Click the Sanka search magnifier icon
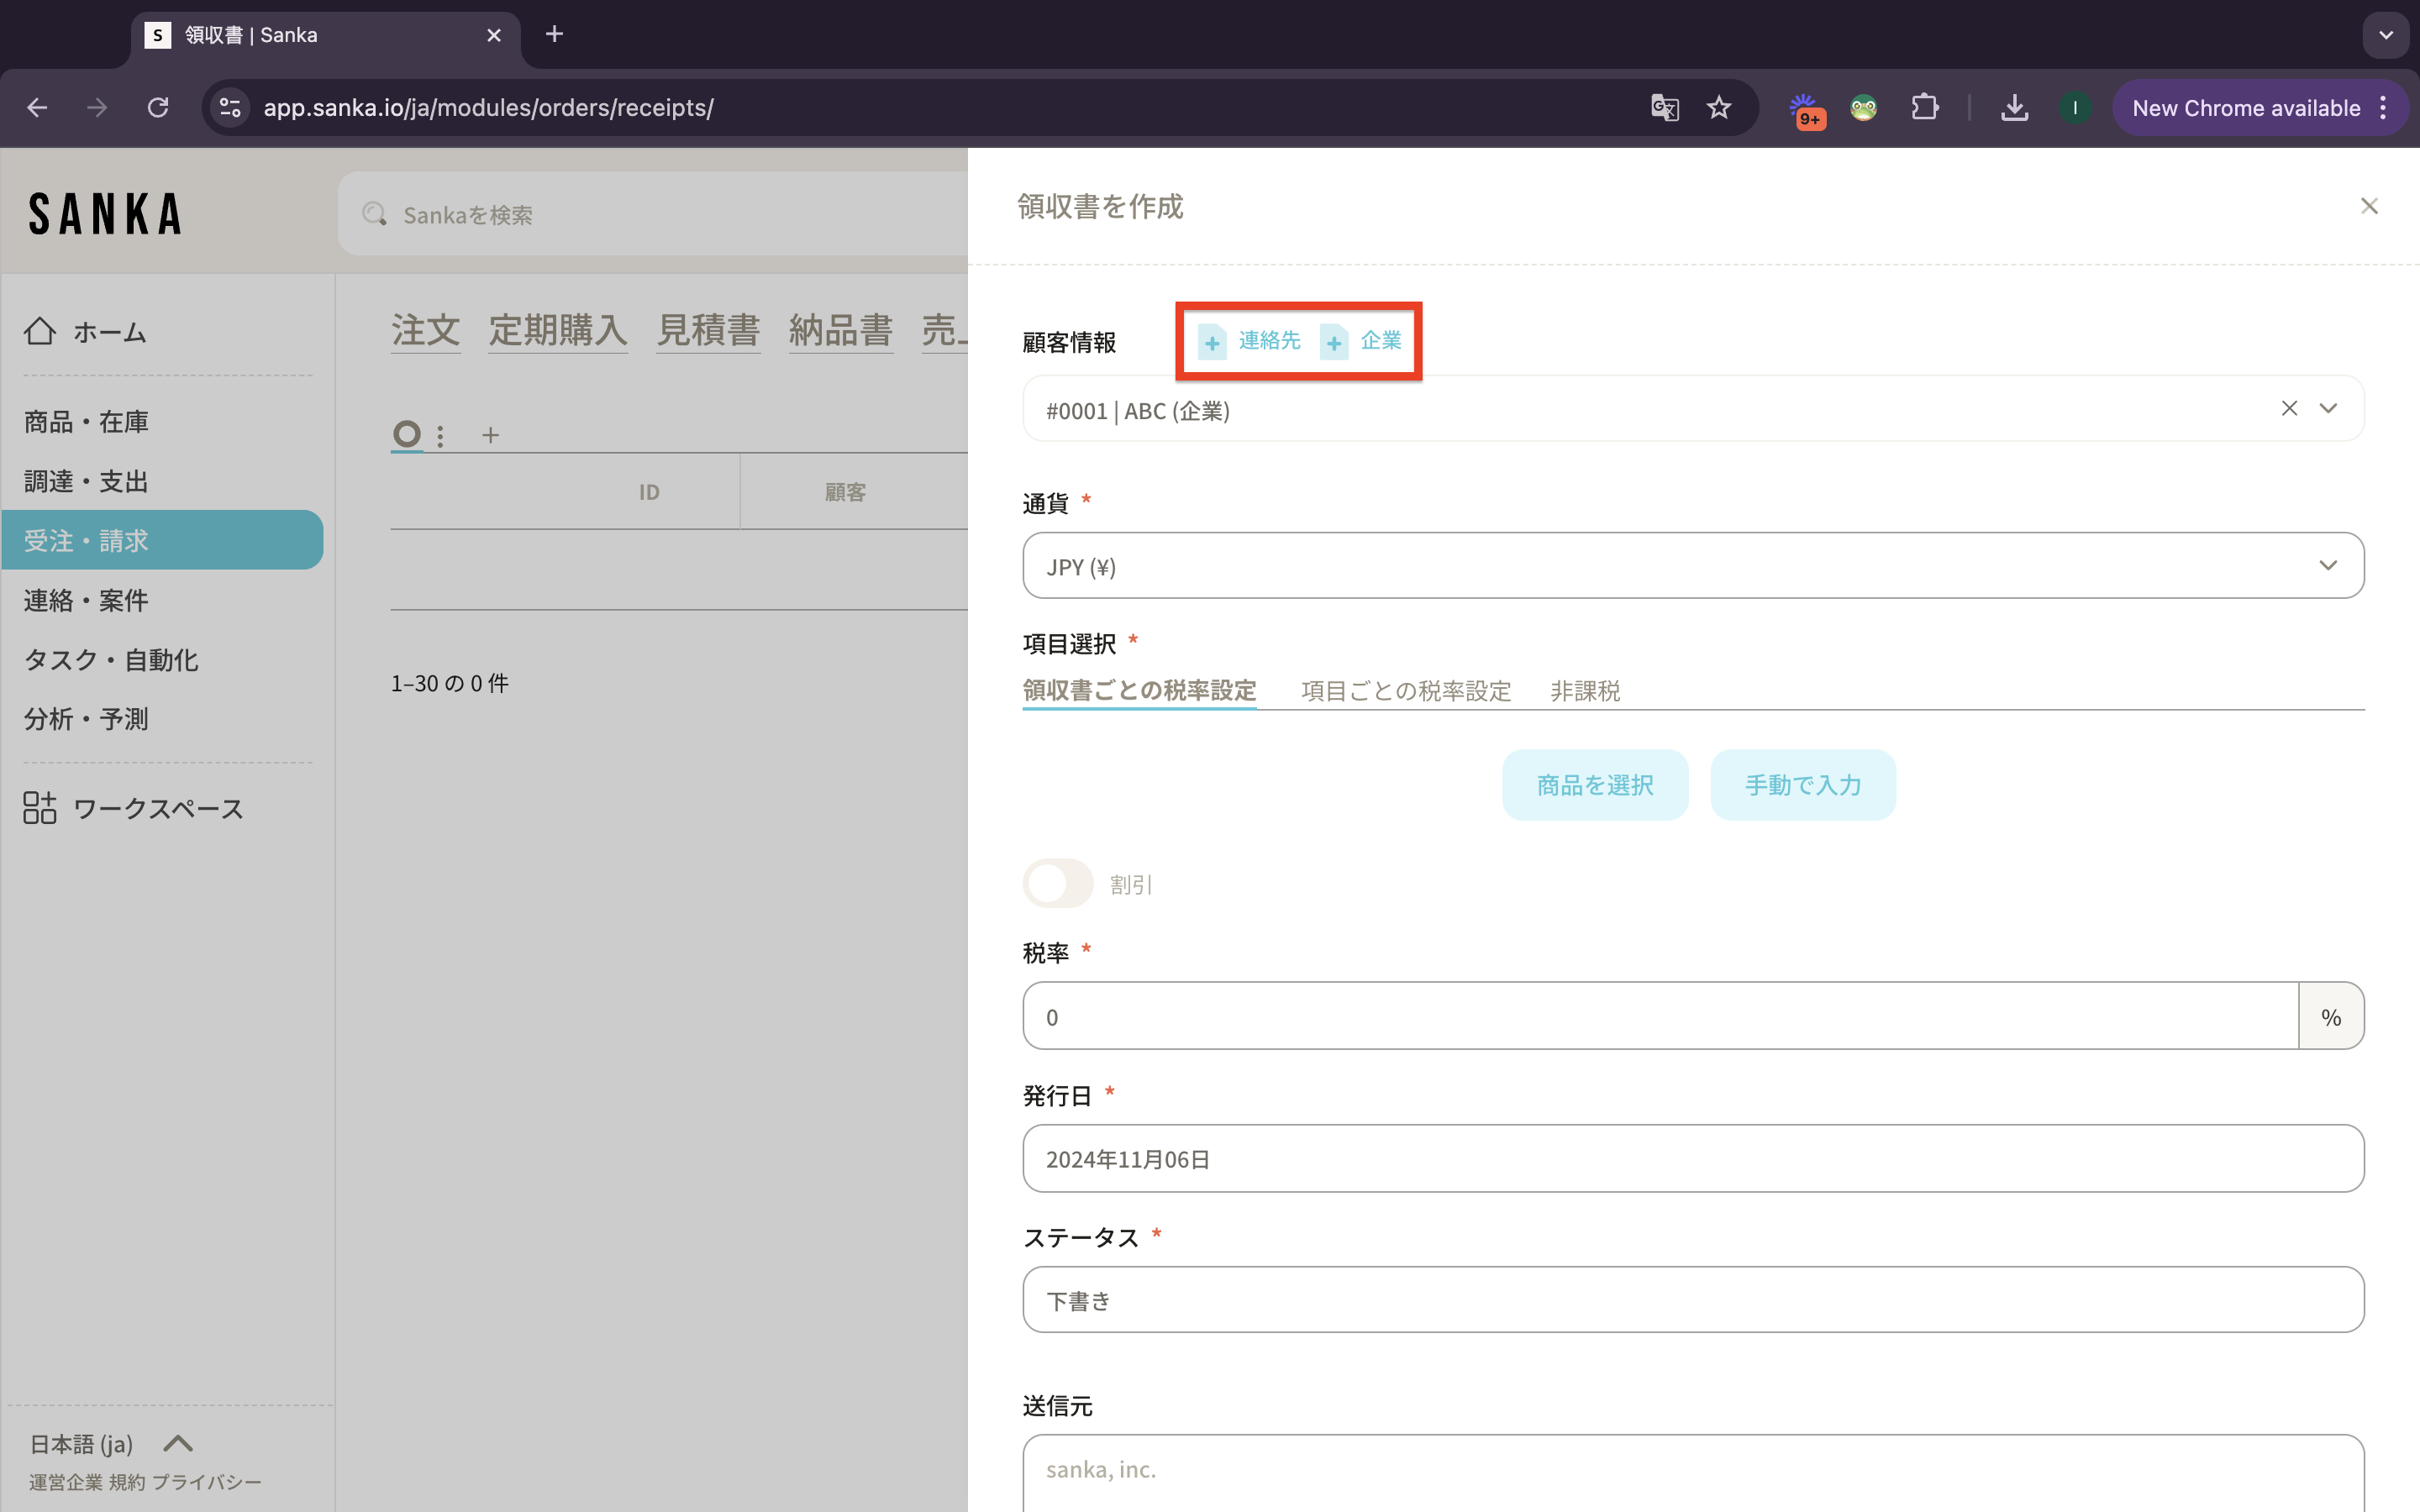Viewport: 2420px width, 1512px height. [x=374, y=214]
